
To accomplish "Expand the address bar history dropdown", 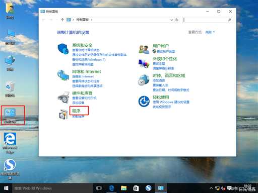I will 171,20.
